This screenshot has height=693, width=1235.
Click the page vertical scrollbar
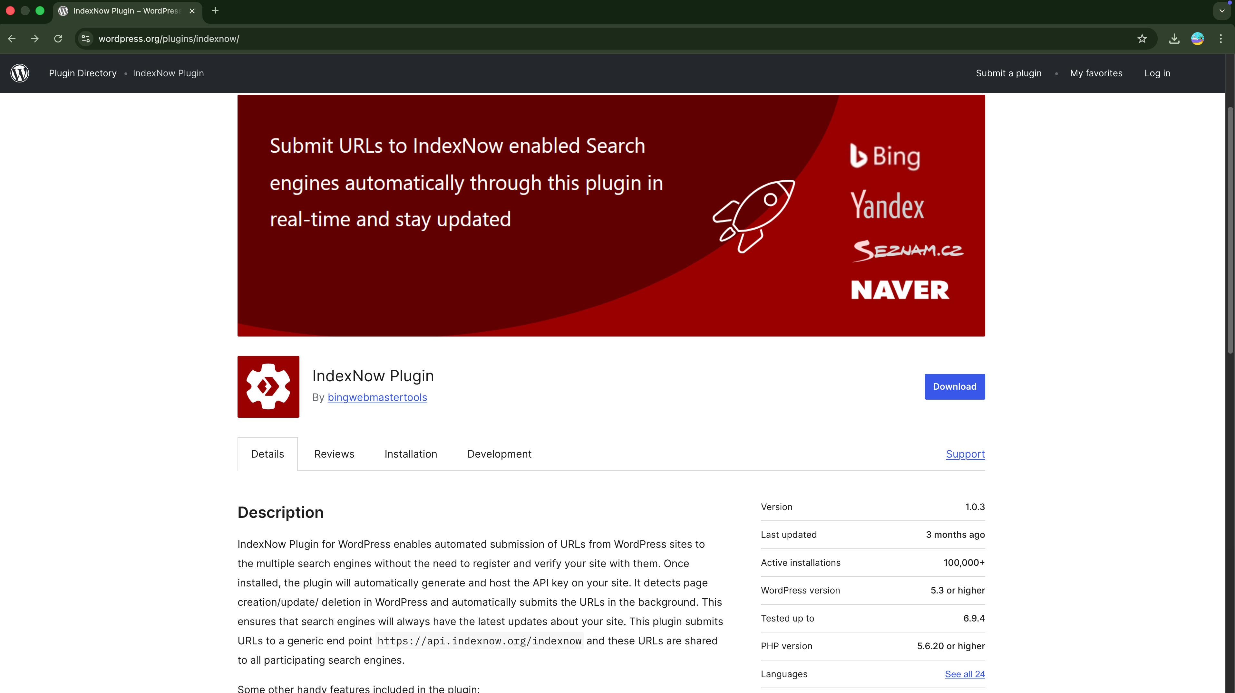(1231, 230)
